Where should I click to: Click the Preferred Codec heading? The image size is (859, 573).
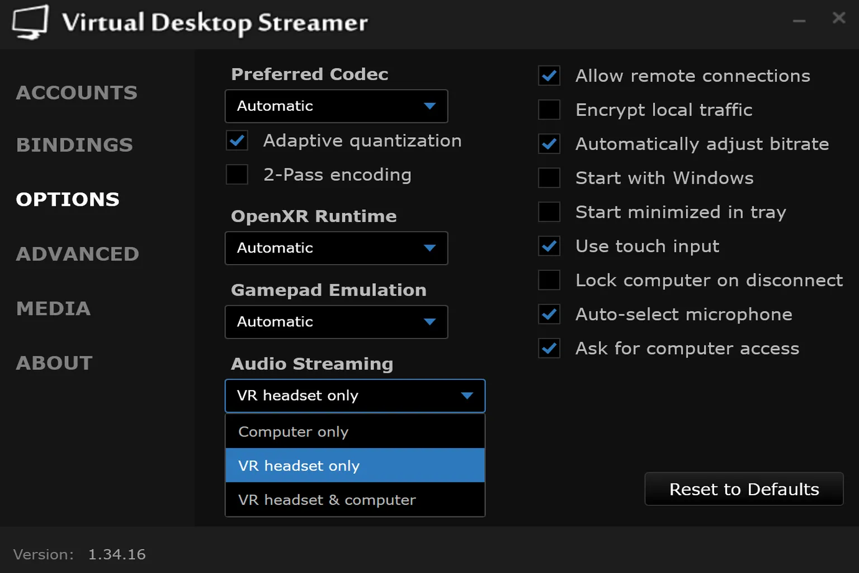[309, 74]
